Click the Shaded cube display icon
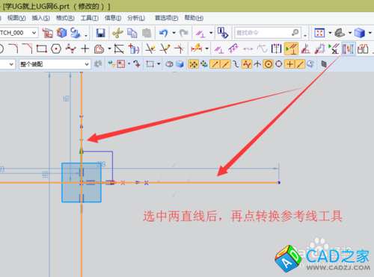This screenshot has height=277, width=374. (359, 33)
